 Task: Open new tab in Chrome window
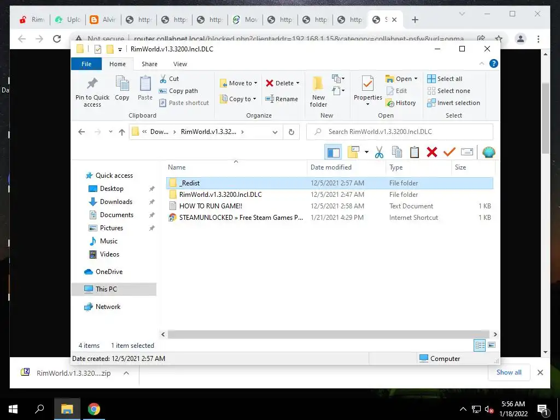(x=415, y=20)
